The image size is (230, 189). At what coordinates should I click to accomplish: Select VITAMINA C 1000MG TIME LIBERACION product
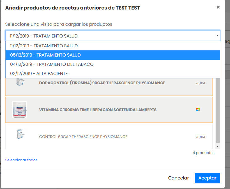(98, 110)
